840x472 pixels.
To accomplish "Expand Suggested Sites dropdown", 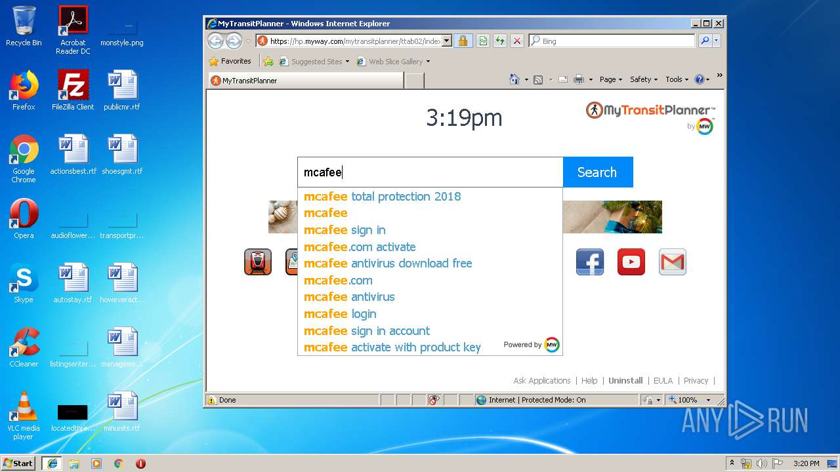I will coord(347,62).
